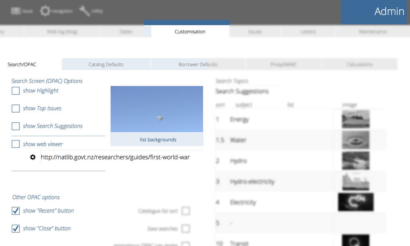Viewport: 410px width, 246px height.
Task: Switch to the Catalog Defaults tab
Action: (x=106, y=64)
